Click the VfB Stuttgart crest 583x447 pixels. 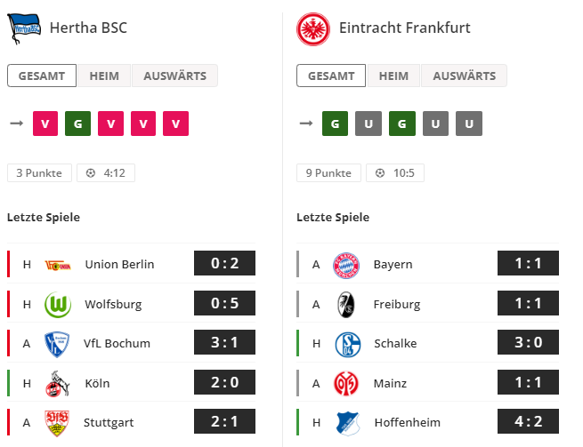(56, 423)
